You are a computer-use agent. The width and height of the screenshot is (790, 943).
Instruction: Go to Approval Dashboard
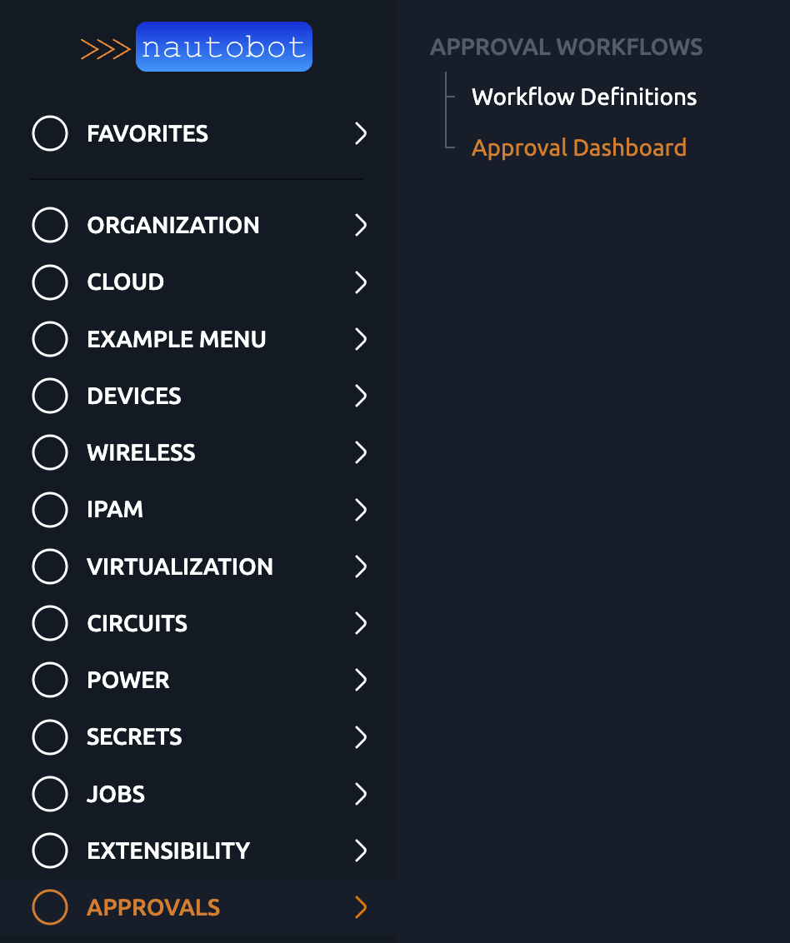(x=579, y=147)
